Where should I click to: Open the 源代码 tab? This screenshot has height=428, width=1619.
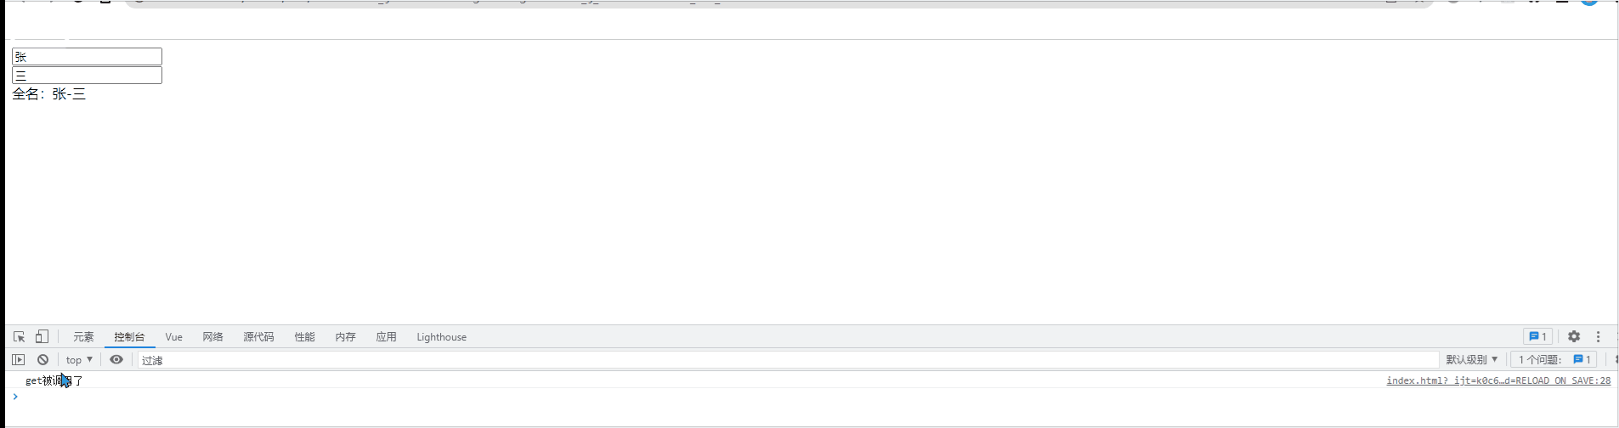(258, 337)
